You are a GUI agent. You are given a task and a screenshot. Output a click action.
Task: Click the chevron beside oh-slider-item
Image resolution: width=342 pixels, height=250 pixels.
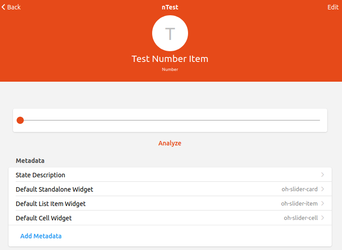point(323,203)
